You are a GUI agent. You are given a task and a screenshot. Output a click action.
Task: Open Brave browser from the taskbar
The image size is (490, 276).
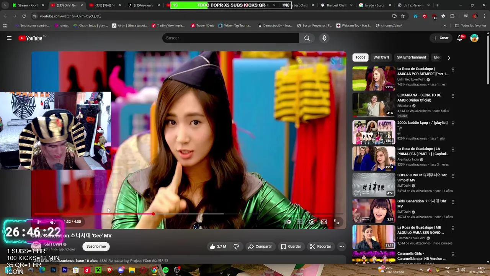pyautogui.click(x=109, y=270)
